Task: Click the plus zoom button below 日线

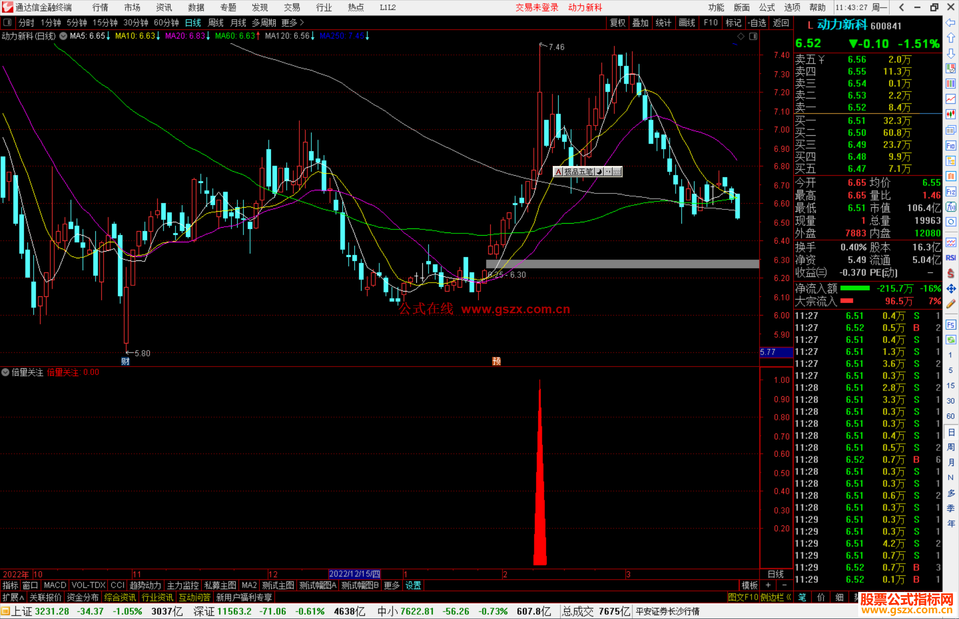Action: click(x=768, y=585)
